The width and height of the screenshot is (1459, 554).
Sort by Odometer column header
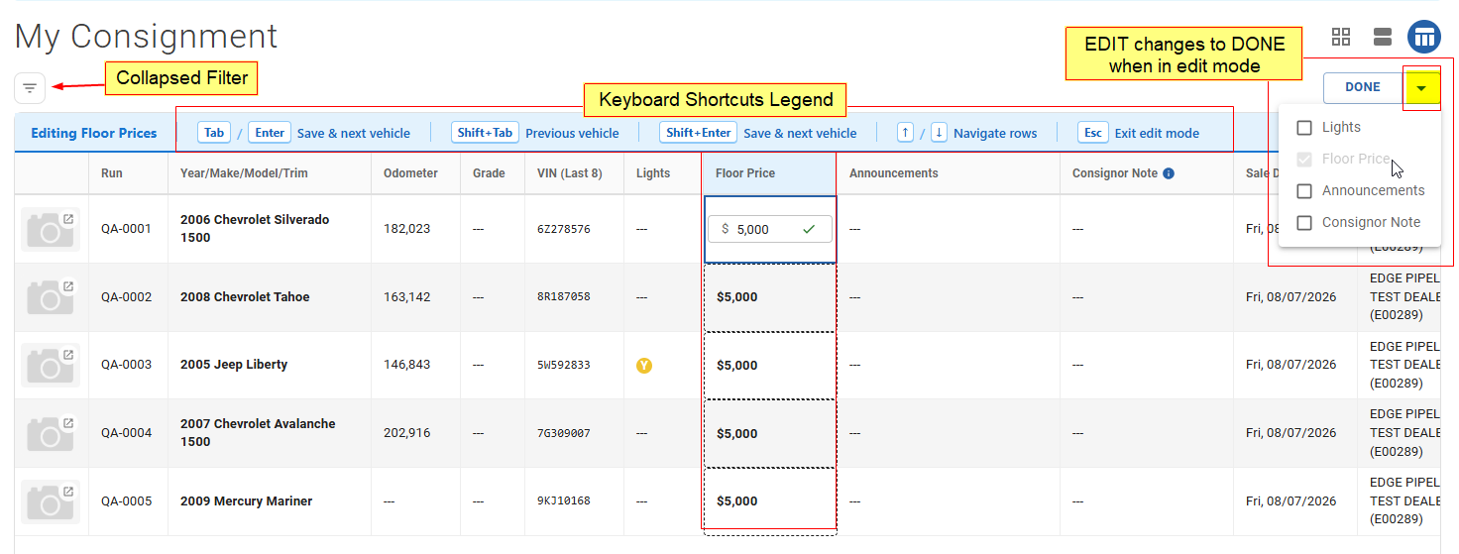click(x=410, y=173)
